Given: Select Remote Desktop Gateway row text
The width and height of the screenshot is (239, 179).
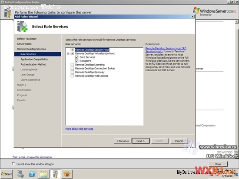Looking at the screenshot, I should [90, 72].
